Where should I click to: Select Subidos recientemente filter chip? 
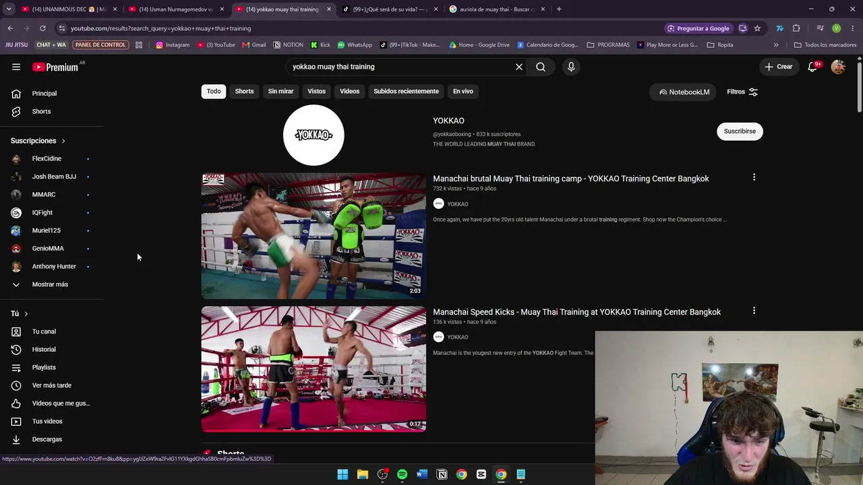(x=406, y=92)
